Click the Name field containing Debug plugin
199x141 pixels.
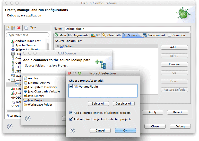click(127, 29)
